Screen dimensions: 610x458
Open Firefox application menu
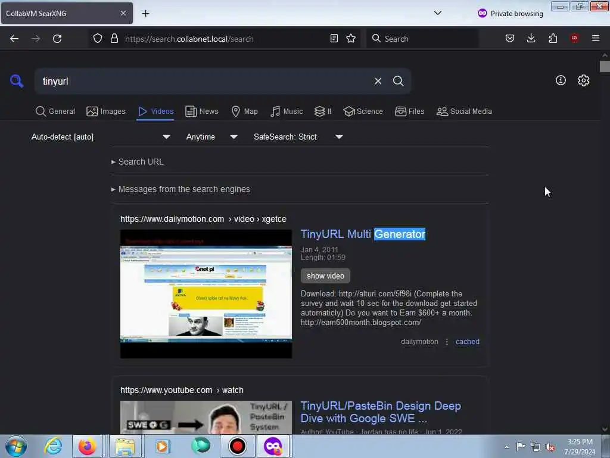[595, 38]
